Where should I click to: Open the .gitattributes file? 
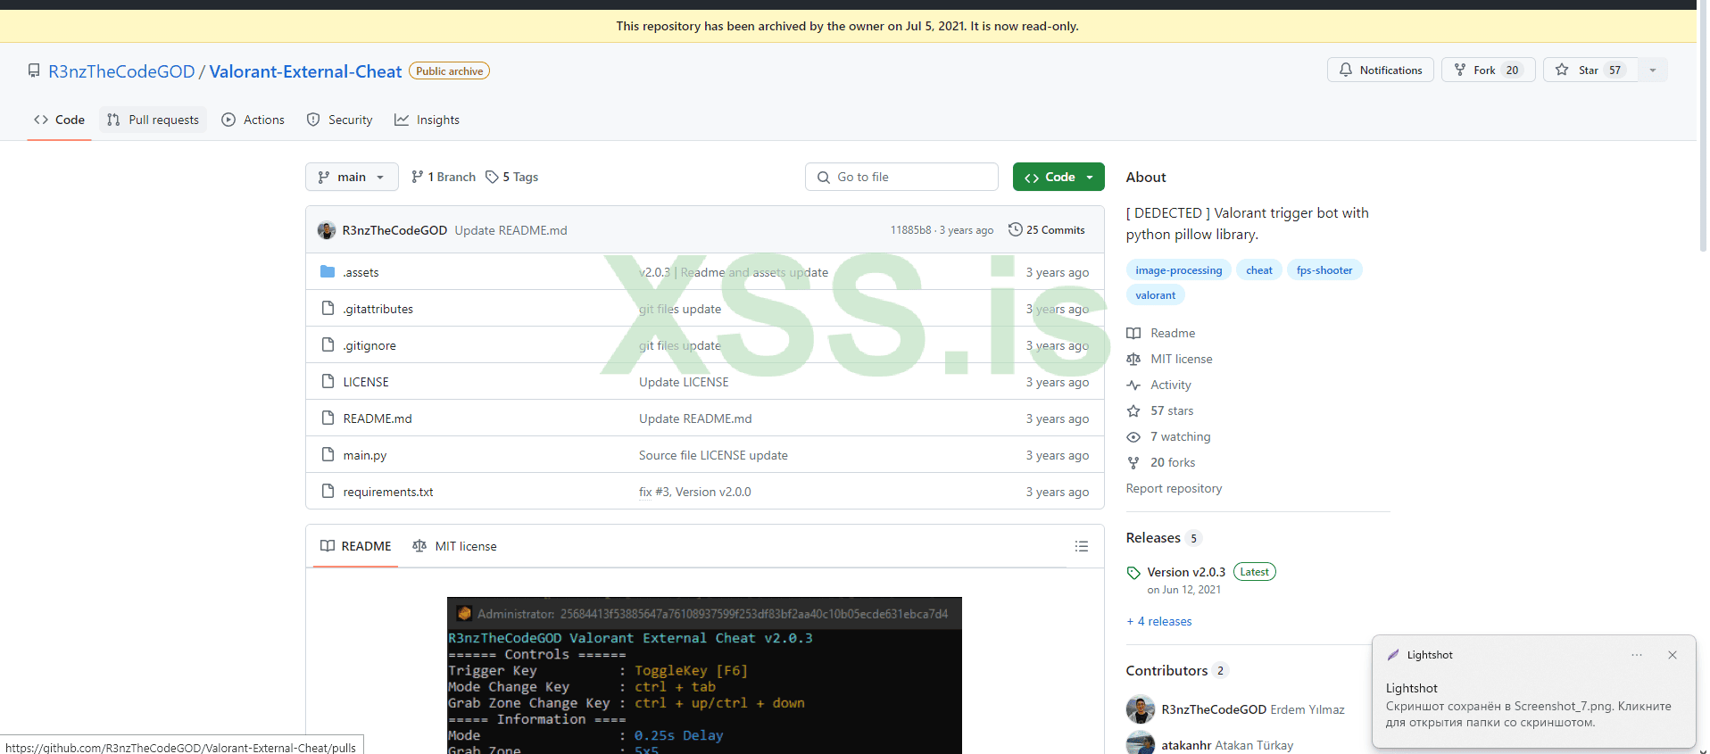[x=378, y=309]
